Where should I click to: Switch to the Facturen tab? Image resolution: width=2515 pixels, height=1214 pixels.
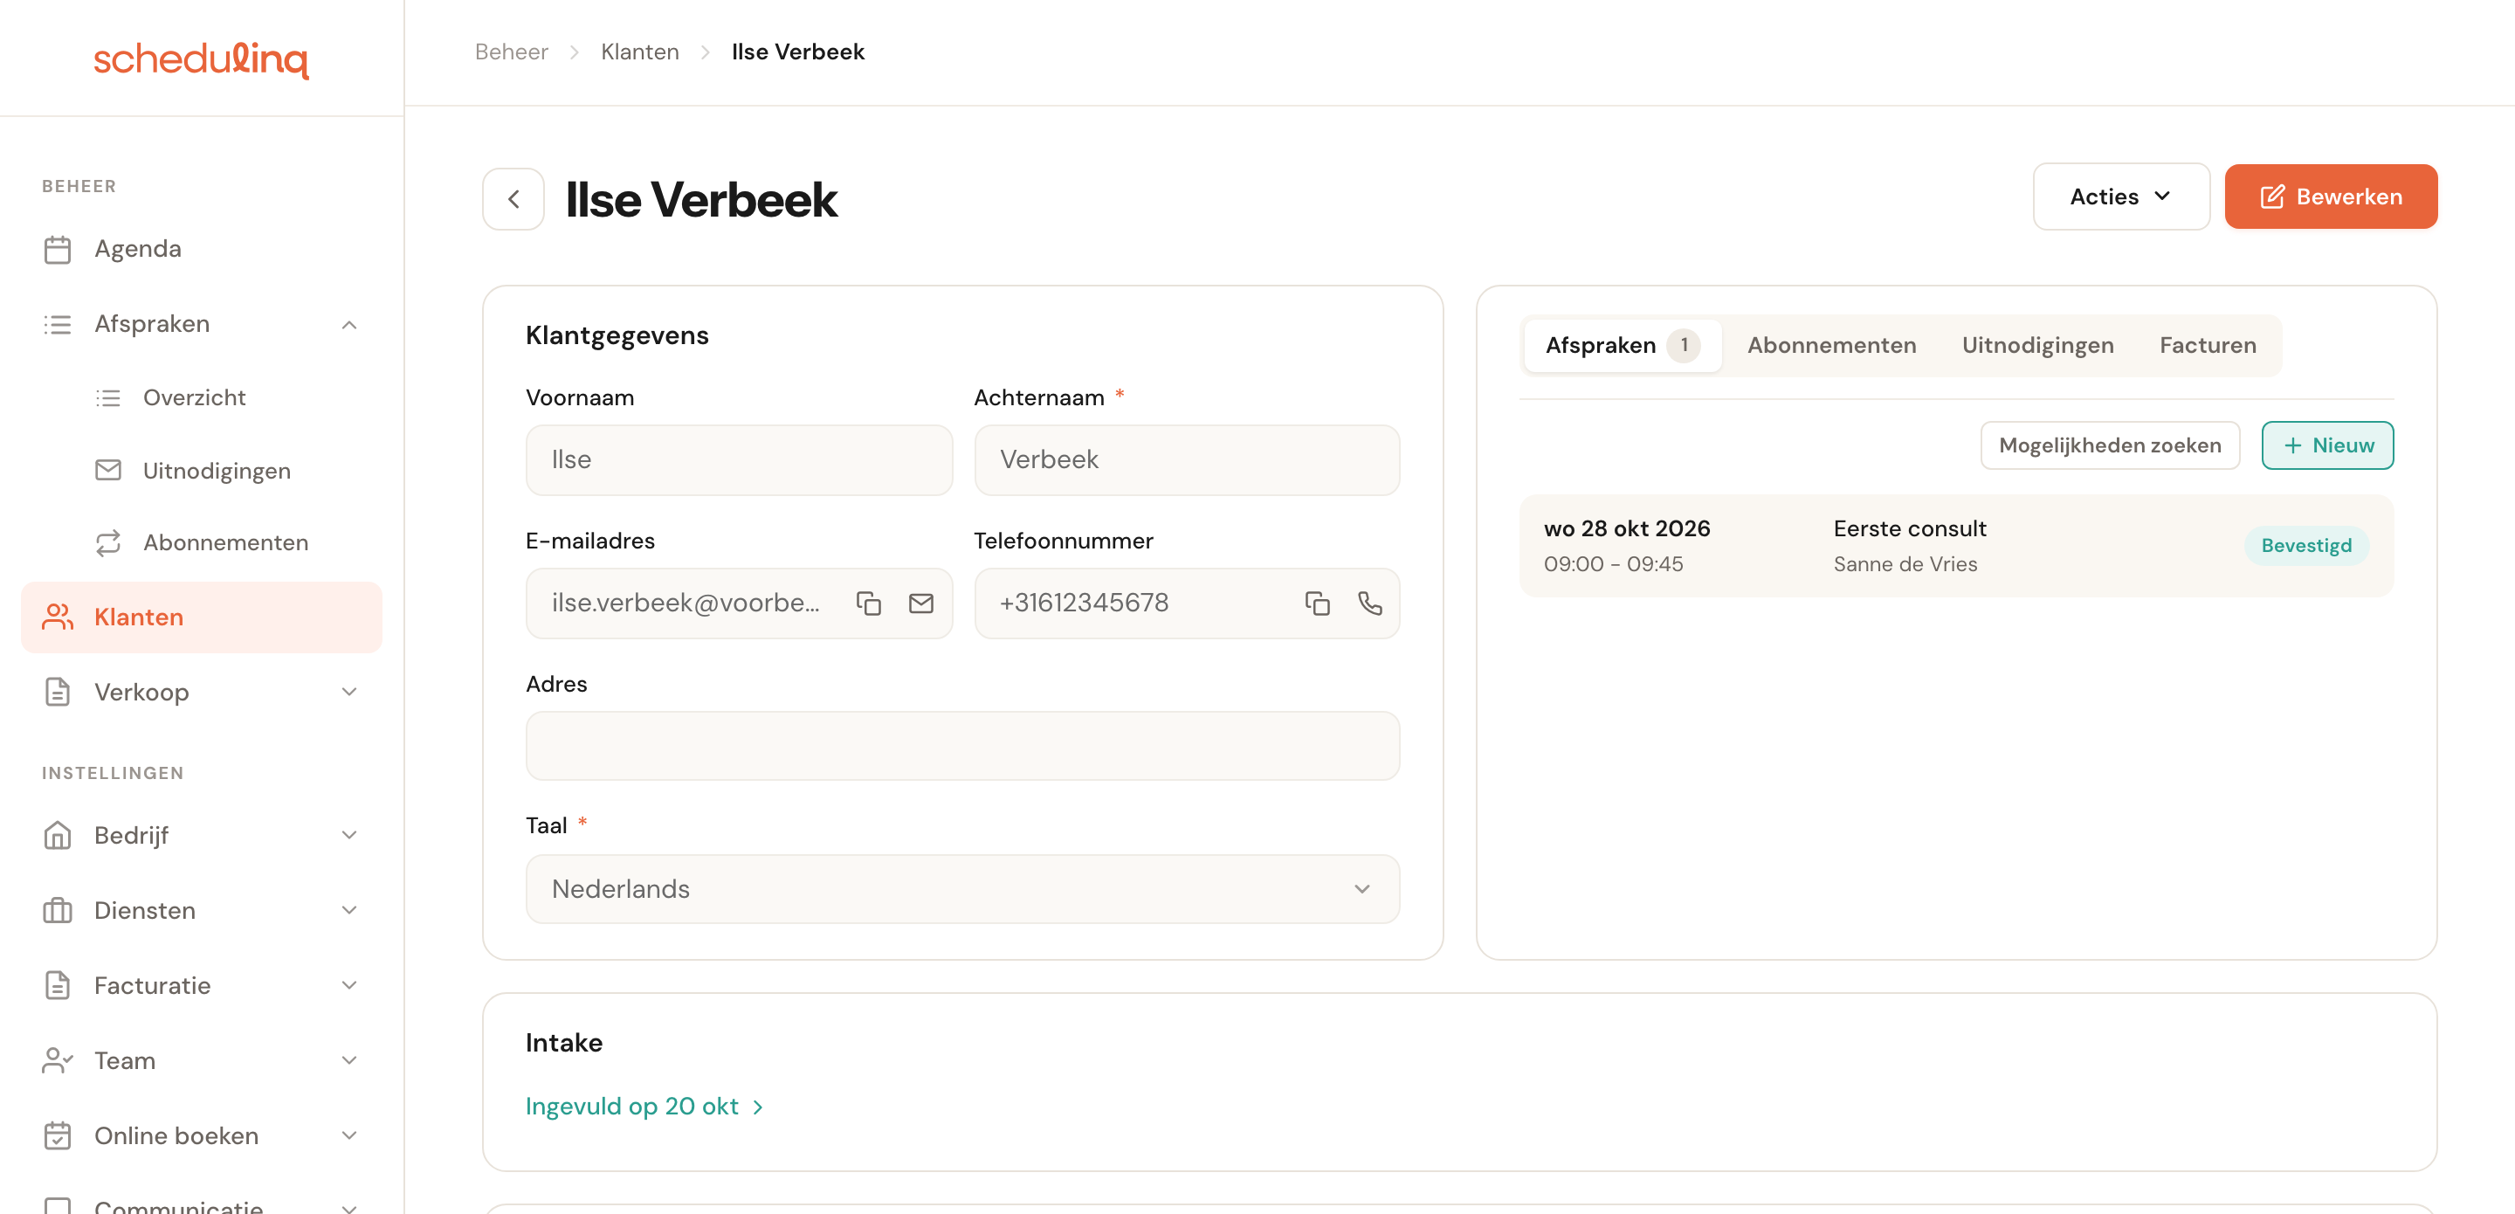(2208, 346)
